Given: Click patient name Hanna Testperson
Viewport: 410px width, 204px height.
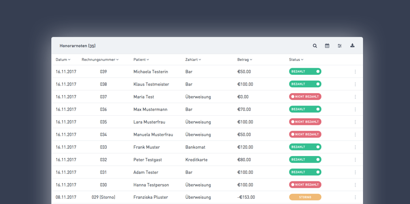Looking at the screenshot, I should [x=151, y=185].
